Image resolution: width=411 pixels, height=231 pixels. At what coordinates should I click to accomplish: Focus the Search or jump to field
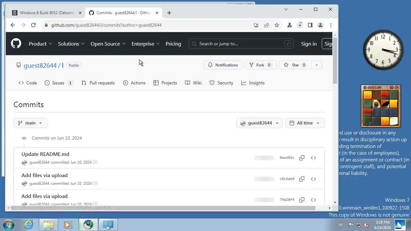coord(241,44)
